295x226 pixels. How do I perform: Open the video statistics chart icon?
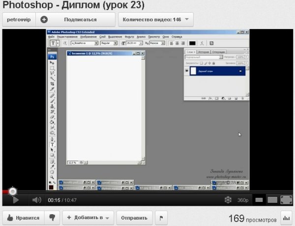pos(286,218)
